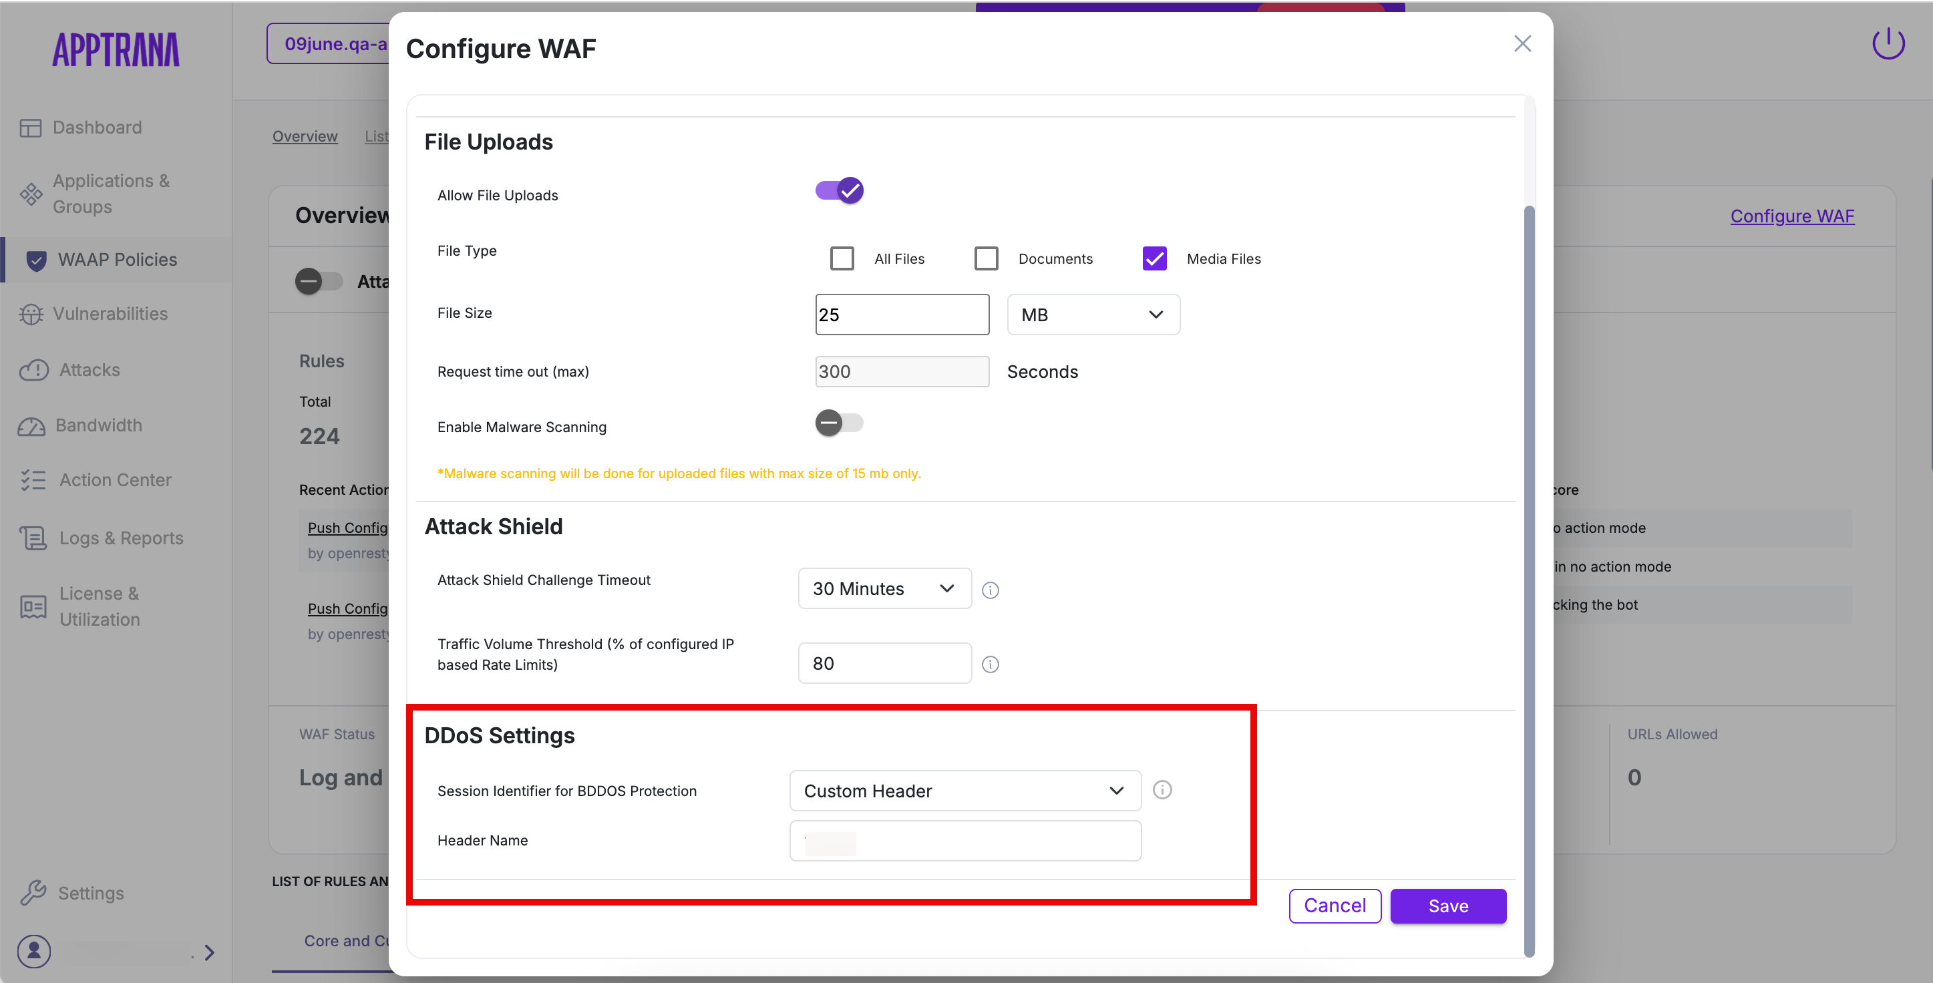
Task: Enable the Malware Scanning toggle
Action: coord(839,423)
